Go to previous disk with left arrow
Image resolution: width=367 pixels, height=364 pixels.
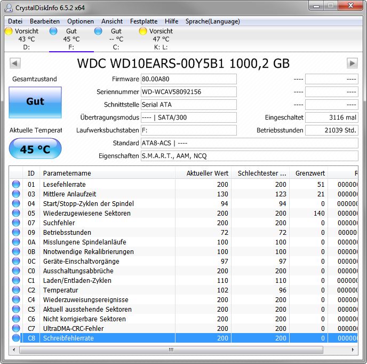15,63
